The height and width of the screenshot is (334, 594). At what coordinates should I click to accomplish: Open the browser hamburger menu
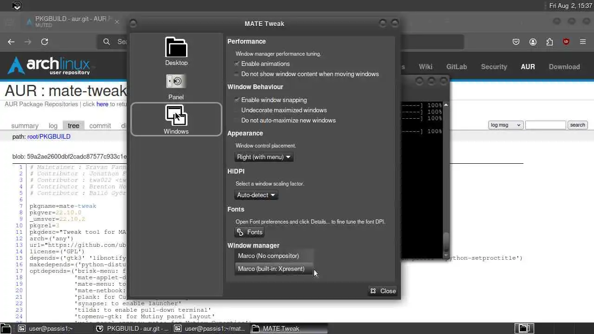pos(583,42)
